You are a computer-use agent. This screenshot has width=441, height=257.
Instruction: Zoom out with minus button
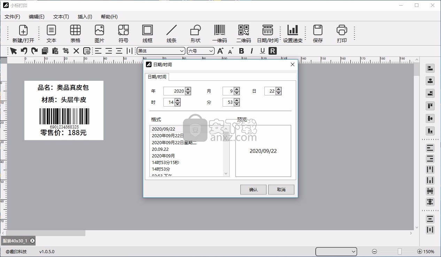374,251
